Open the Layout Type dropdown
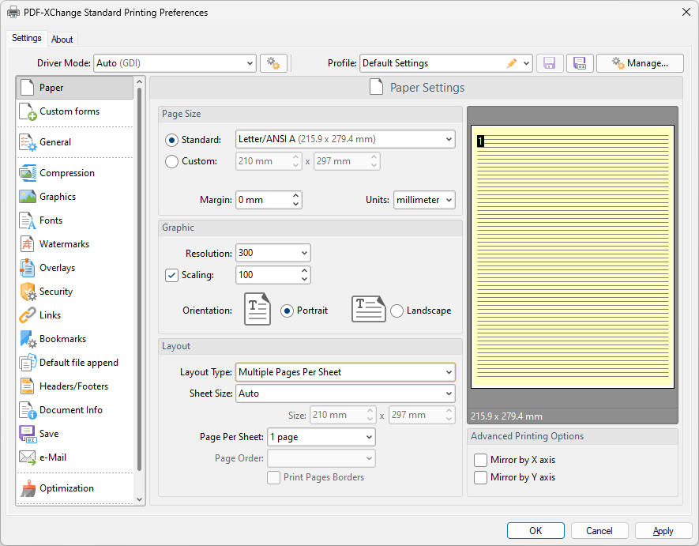This screenshot has width=699, height=546. [x=345, y=372]
